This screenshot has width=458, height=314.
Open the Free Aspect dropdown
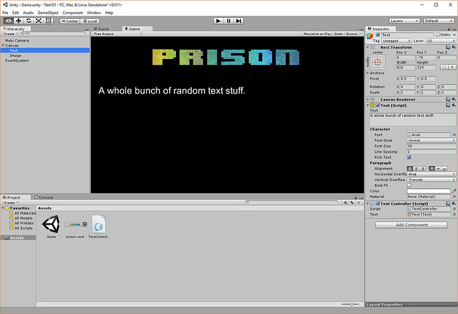[117, 34]
